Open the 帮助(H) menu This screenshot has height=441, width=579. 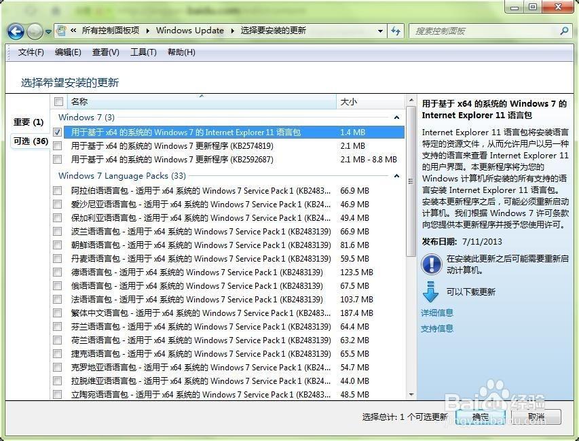[x=181, y=52]
